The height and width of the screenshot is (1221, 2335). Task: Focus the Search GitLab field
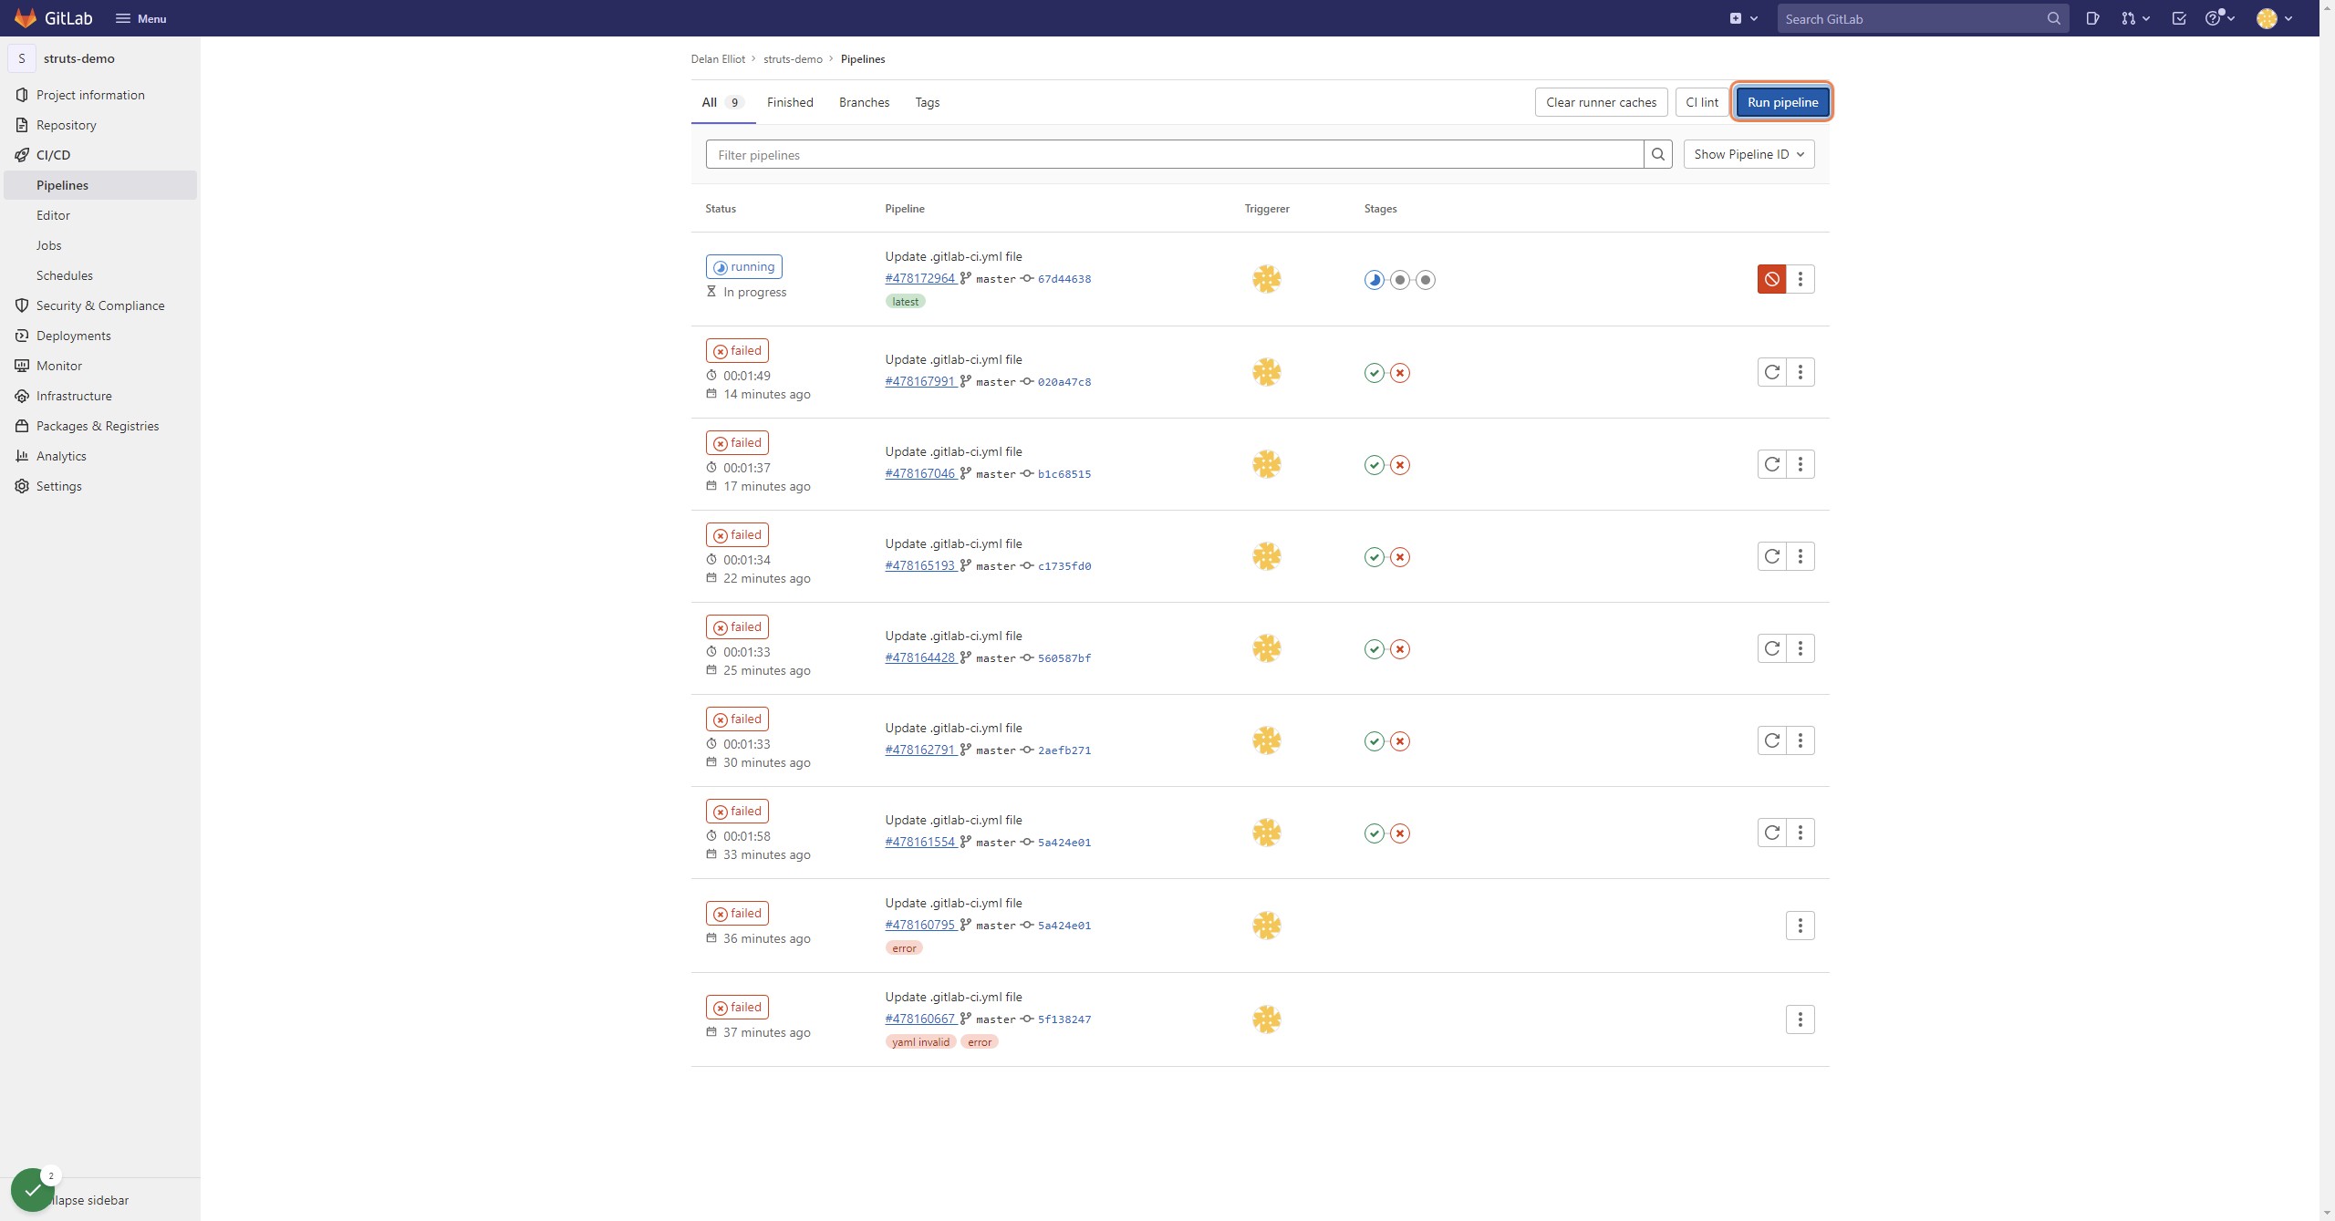click(1923, 18)
